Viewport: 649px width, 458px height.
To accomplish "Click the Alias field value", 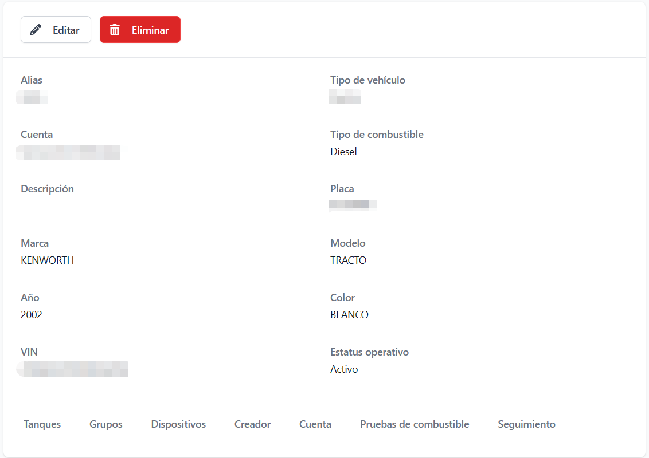I will 32,97.
